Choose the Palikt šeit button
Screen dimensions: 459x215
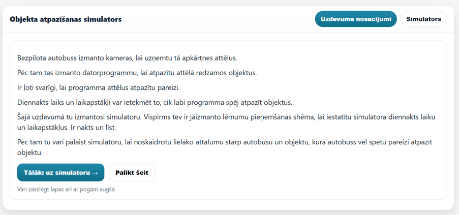point(132,173)
